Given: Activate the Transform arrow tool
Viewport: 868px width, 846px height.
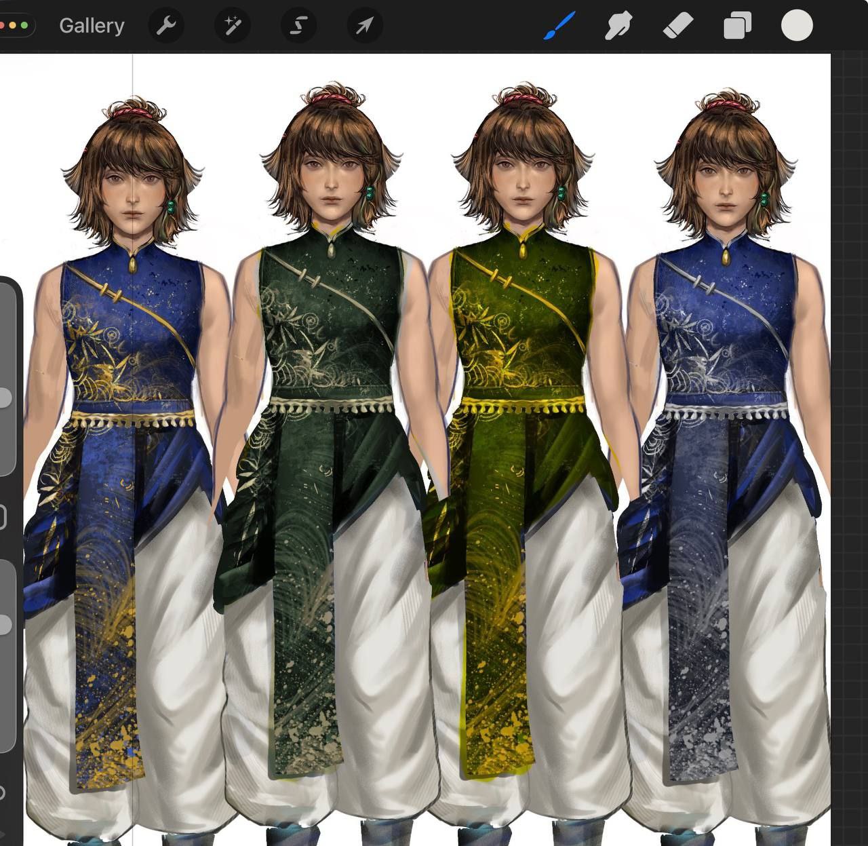Looking at the screenshot, I should point(365,26).
